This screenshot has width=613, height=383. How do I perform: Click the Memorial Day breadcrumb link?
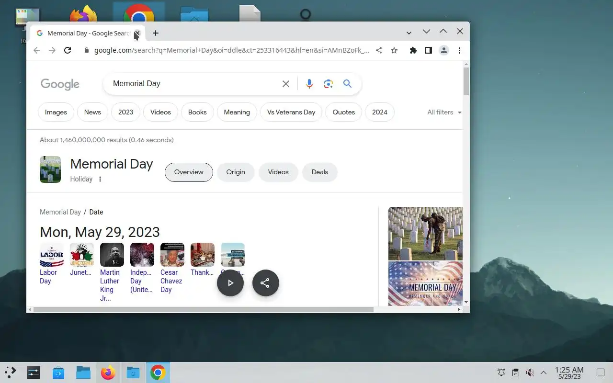click(x=60, y=212)
